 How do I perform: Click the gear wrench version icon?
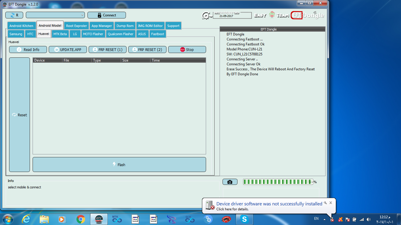click(x=207, y=16)
